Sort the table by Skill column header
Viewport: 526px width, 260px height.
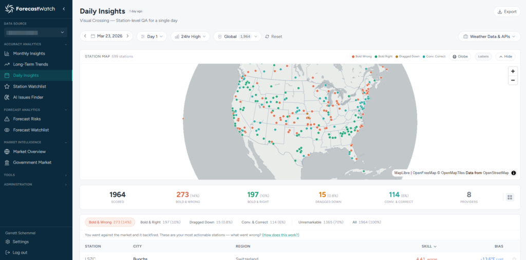click(x=427, y=246)
